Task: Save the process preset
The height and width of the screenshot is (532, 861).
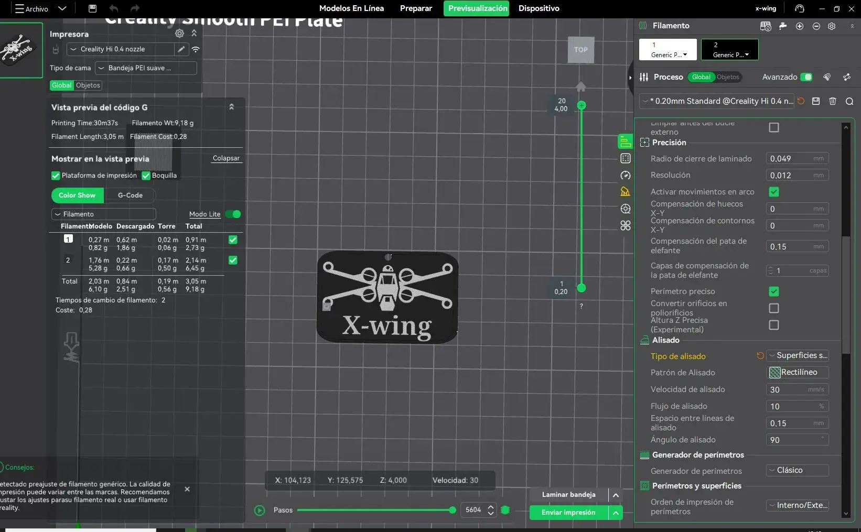Action: point(816,101)
